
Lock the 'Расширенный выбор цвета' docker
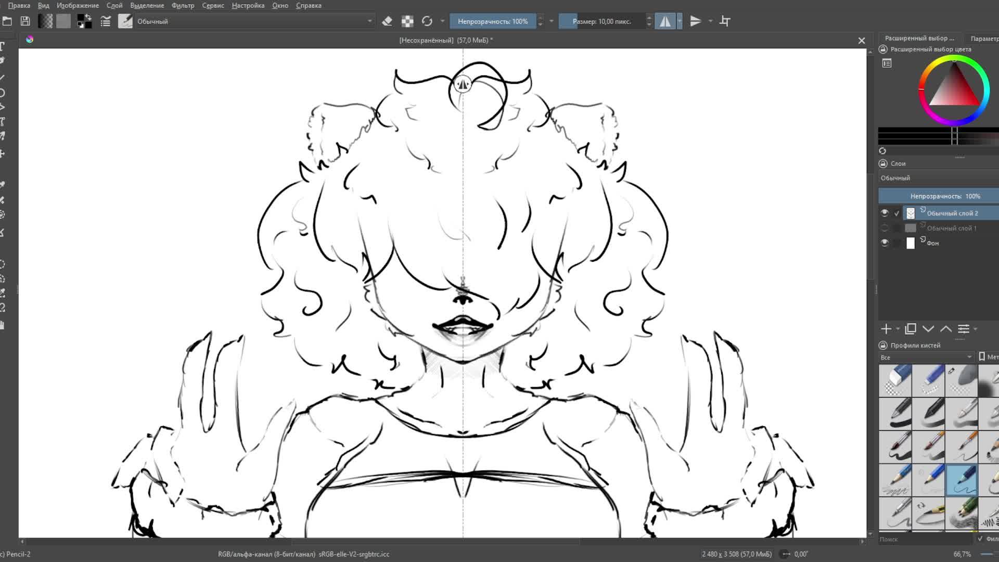883,49
